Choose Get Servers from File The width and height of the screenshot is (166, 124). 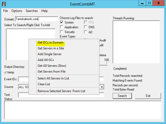pyautogui.click(x=52, y=71)
